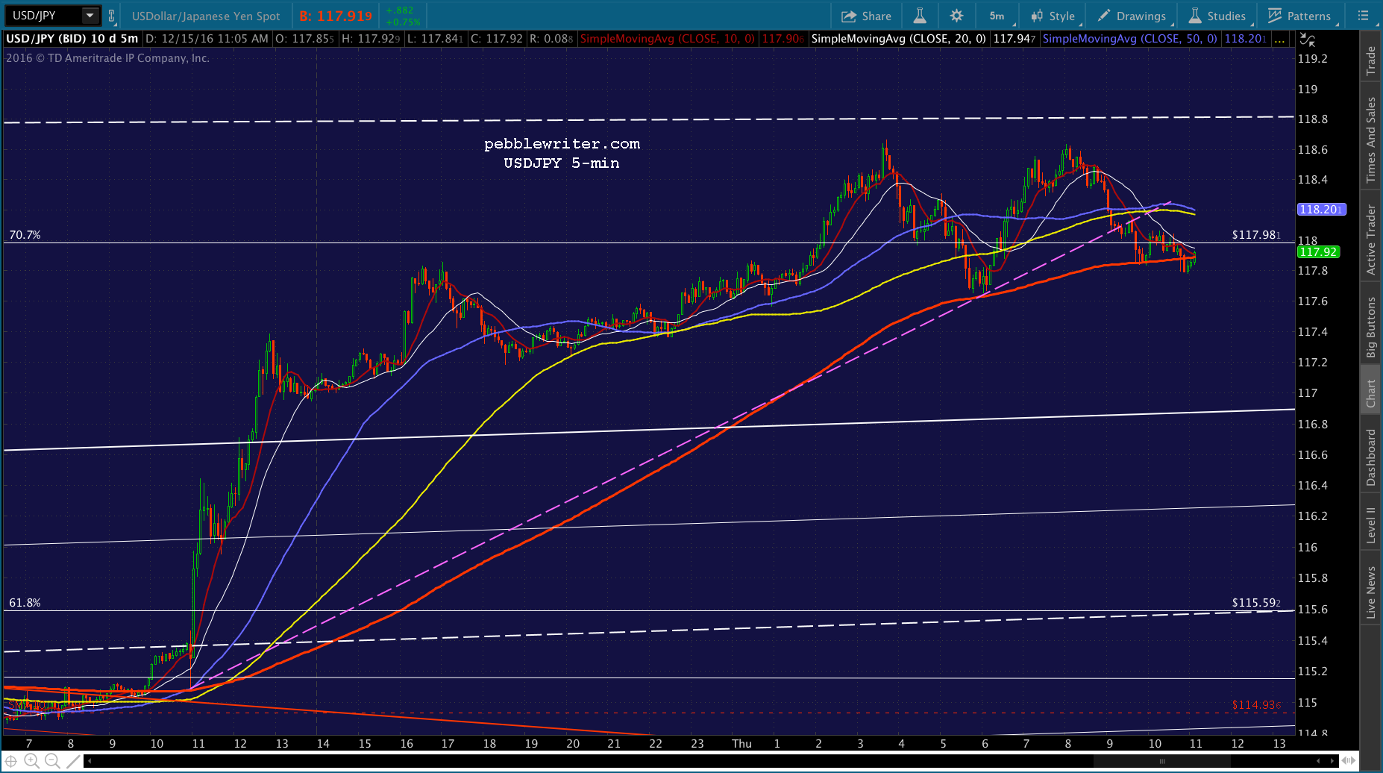Click the scrollbar right arrow

(x=1333, y=761)
